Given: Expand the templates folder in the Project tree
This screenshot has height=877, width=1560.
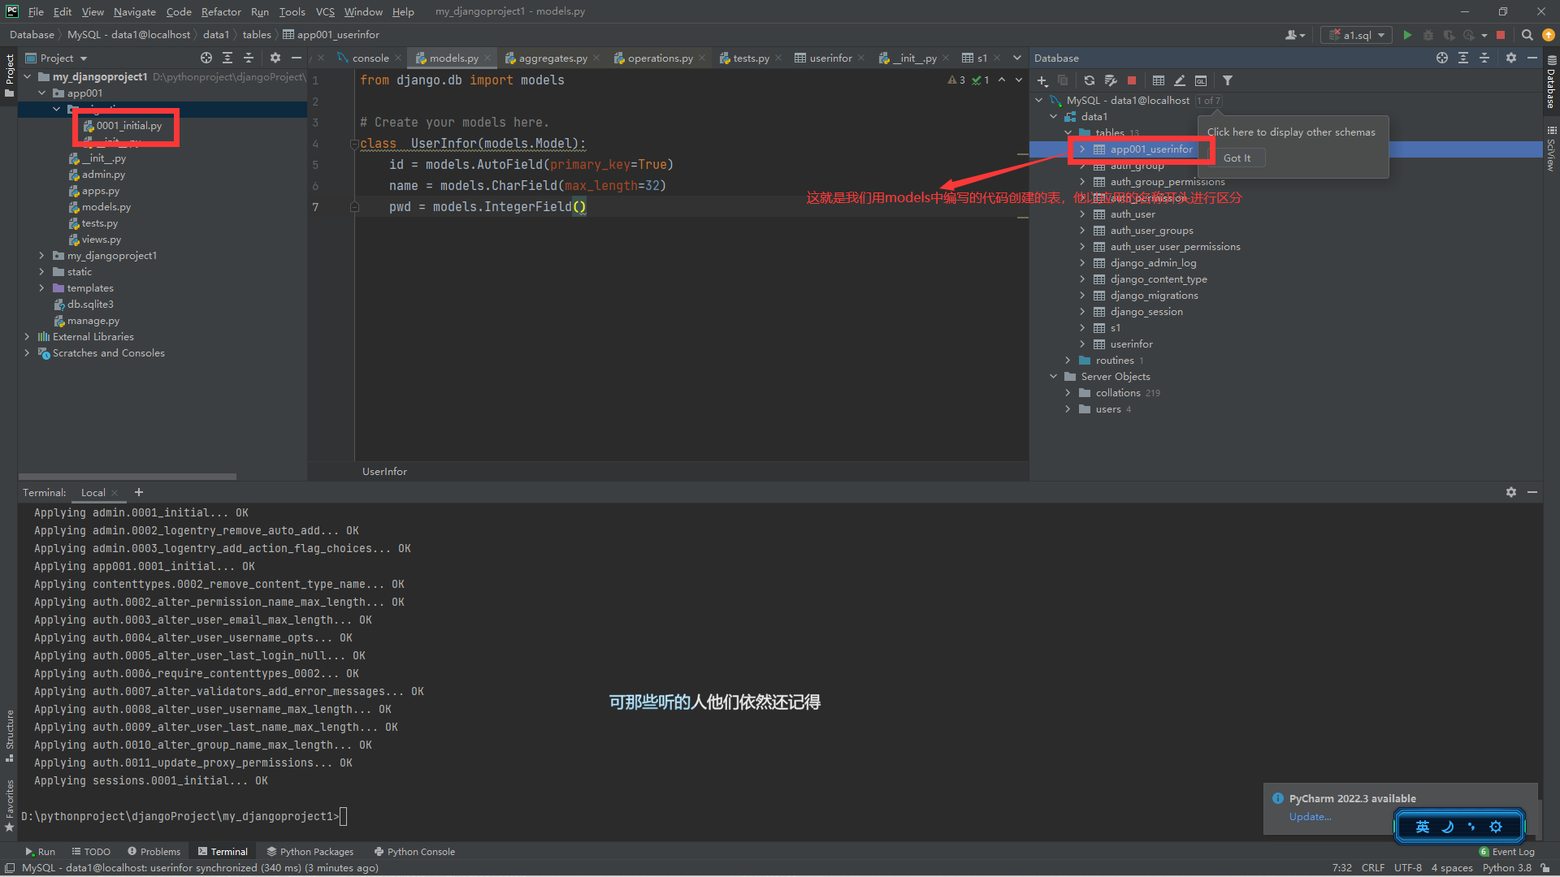Looking at the screenshot, I should (x=41, y=288).
